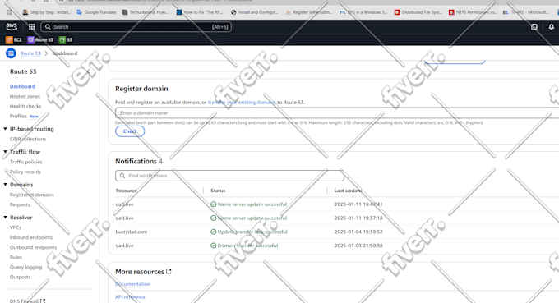Viewport: 559px width, 303px height.
Task: Open the S3 shortcut in favorites bar
Action: 66,40
